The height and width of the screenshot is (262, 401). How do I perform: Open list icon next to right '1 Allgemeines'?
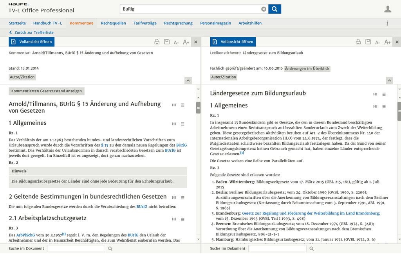pyautogui.click(x=384, y=106)
